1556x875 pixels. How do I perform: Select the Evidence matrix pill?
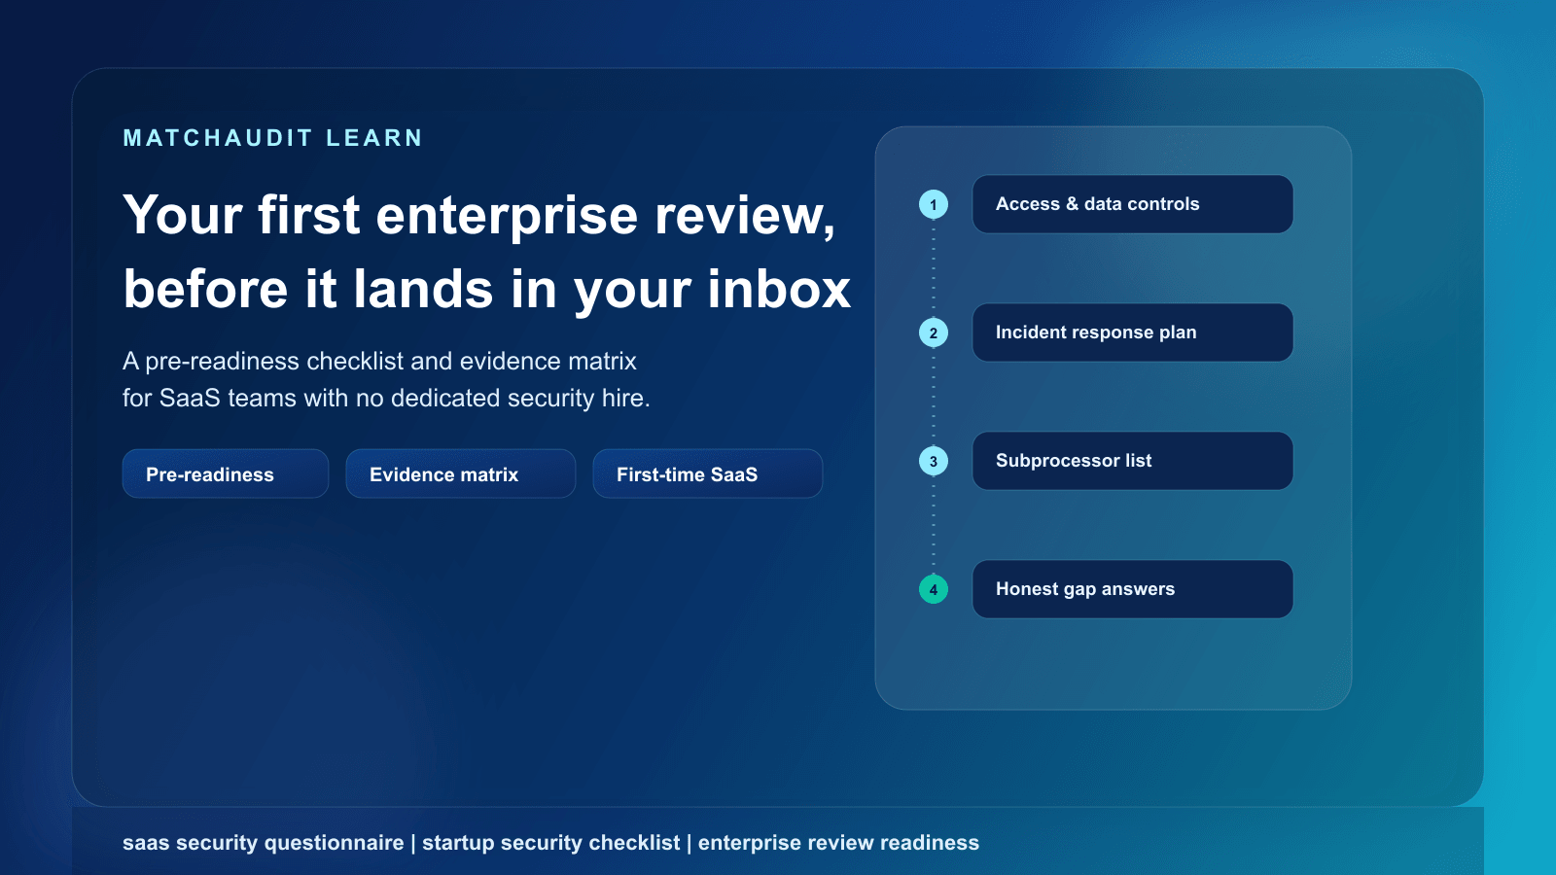click(x=461, y=473)
